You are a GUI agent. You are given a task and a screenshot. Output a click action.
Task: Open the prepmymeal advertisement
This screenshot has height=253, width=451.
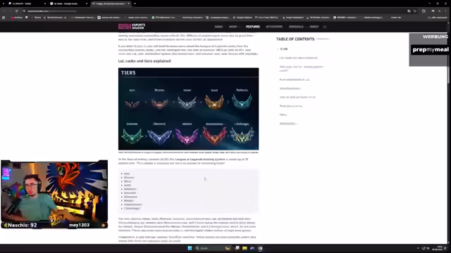[430, 50]
